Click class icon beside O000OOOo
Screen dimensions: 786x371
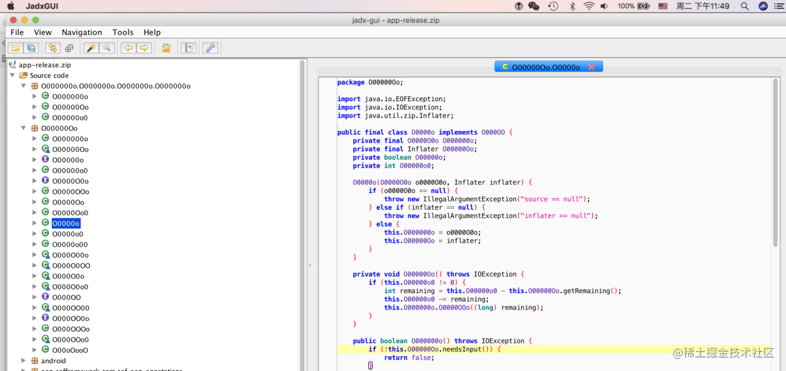point(45,329)
